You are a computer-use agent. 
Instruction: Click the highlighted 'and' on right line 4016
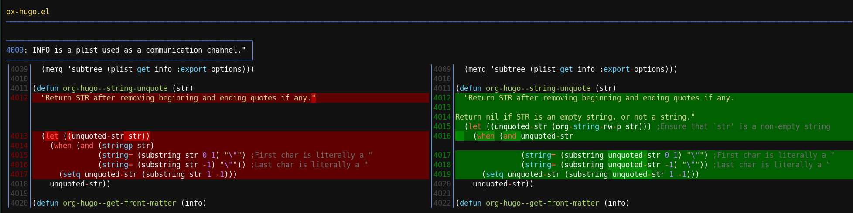click(510, 136)
